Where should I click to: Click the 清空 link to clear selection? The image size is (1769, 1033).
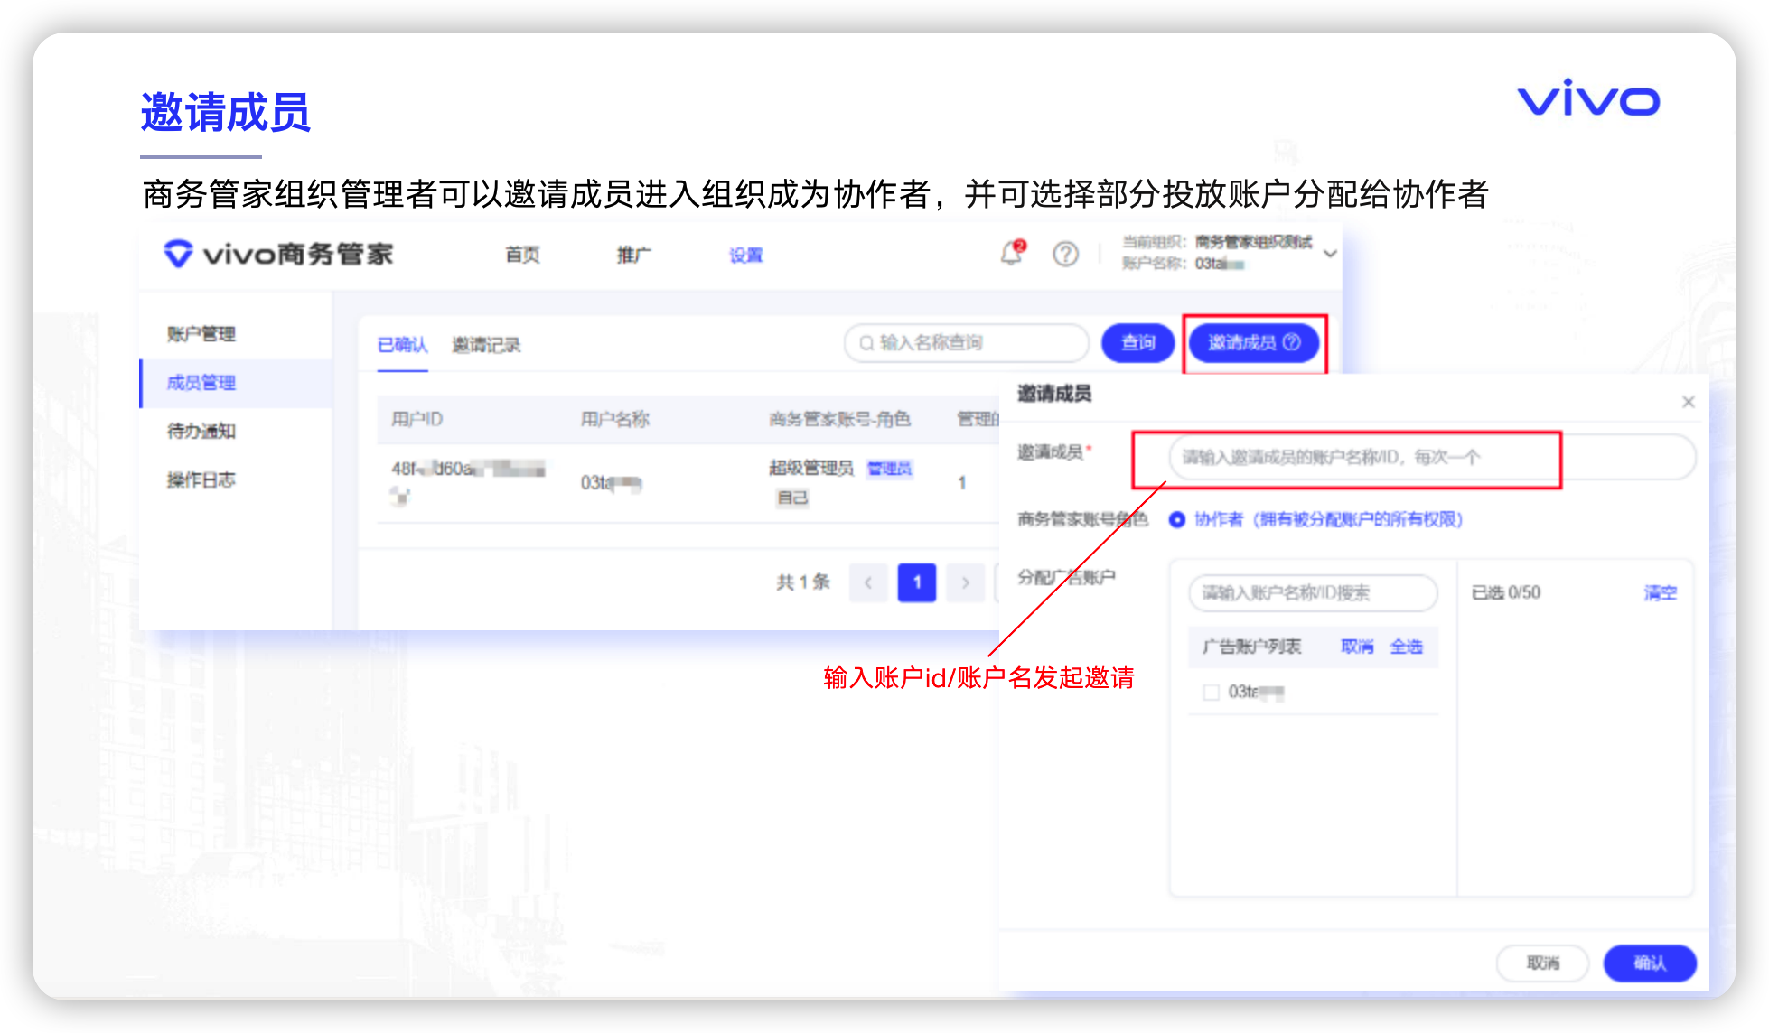[x=1660, y=593]
